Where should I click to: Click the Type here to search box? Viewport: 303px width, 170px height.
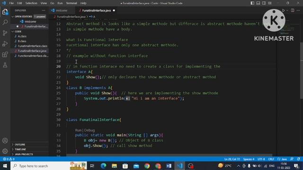pyautogui.click(x=48, y=166)
